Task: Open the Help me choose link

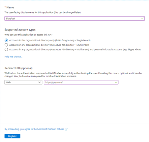Action: click(x=13, y=57)
